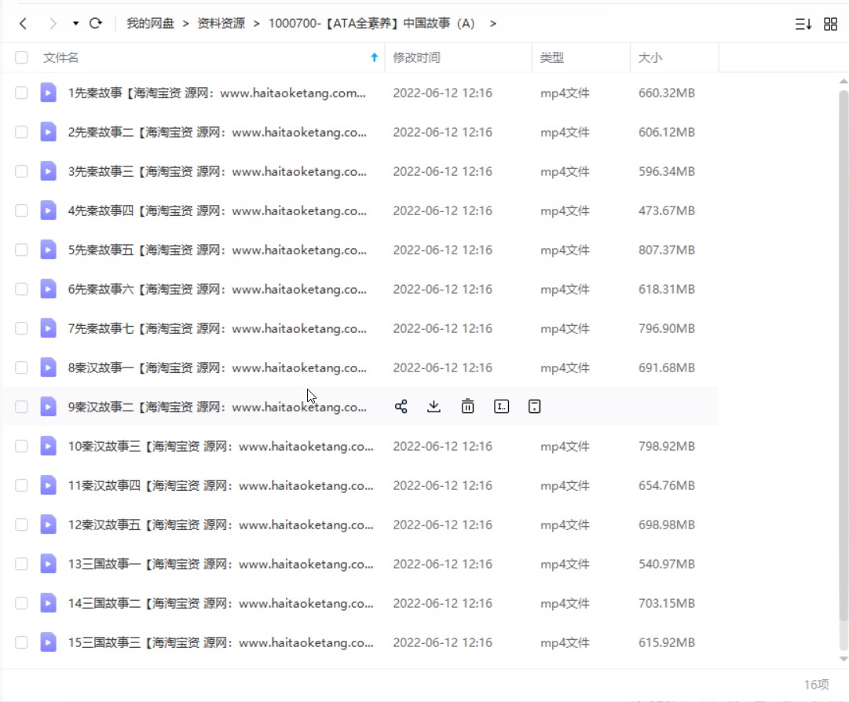Open file 13三国故事一
849x702 pixels.
point(221,564)
